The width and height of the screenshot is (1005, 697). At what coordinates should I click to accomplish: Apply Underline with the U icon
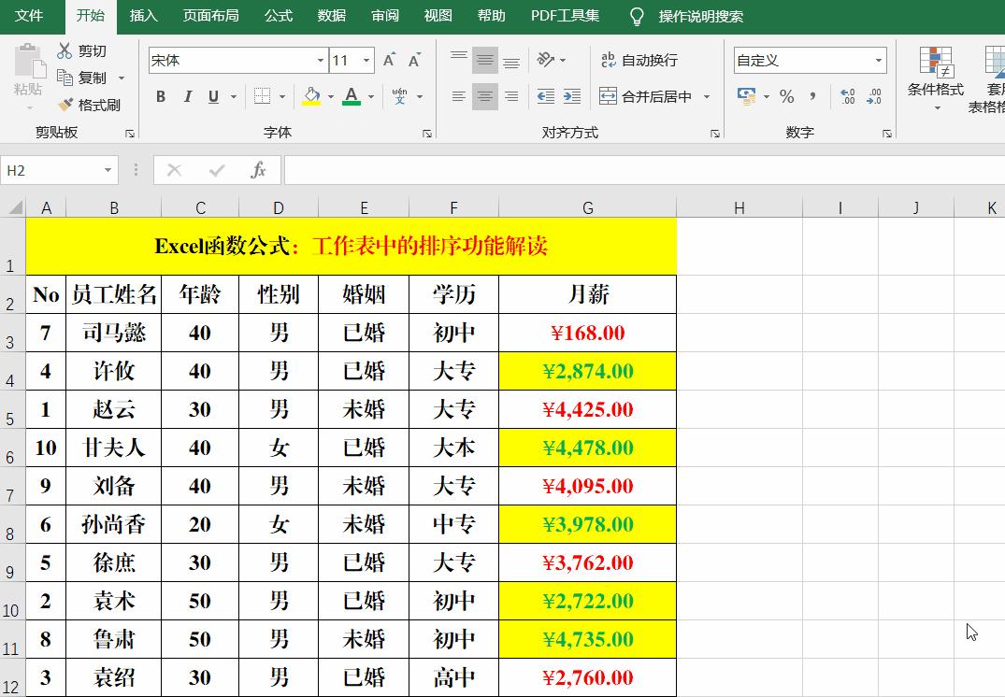coord(212,96)
